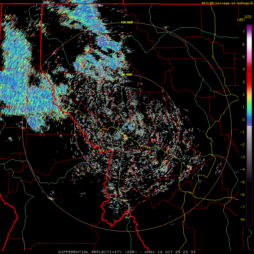Click the 2 dB tick label on the scale
The height and width of the screenshot is (254, 254).
pyautogui.click(x=244, y=94)
